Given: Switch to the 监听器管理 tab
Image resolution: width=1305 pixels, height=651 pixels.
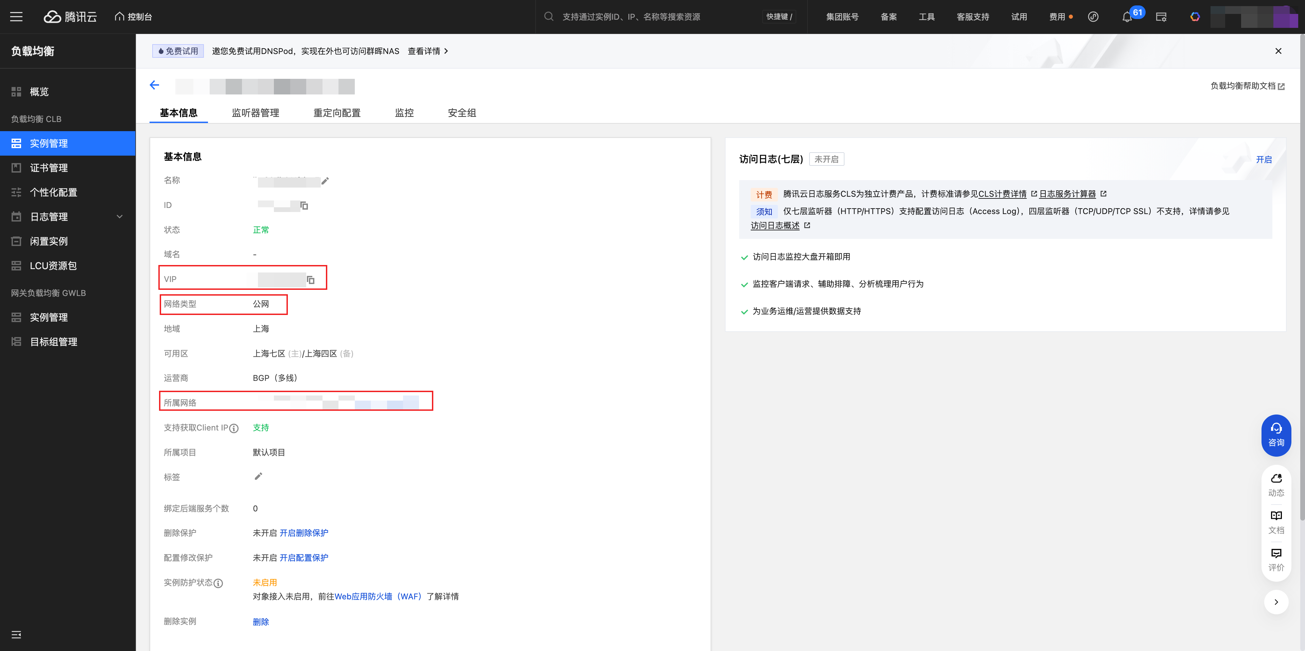Looking at the screenshot, I should (x=255, y=113).
